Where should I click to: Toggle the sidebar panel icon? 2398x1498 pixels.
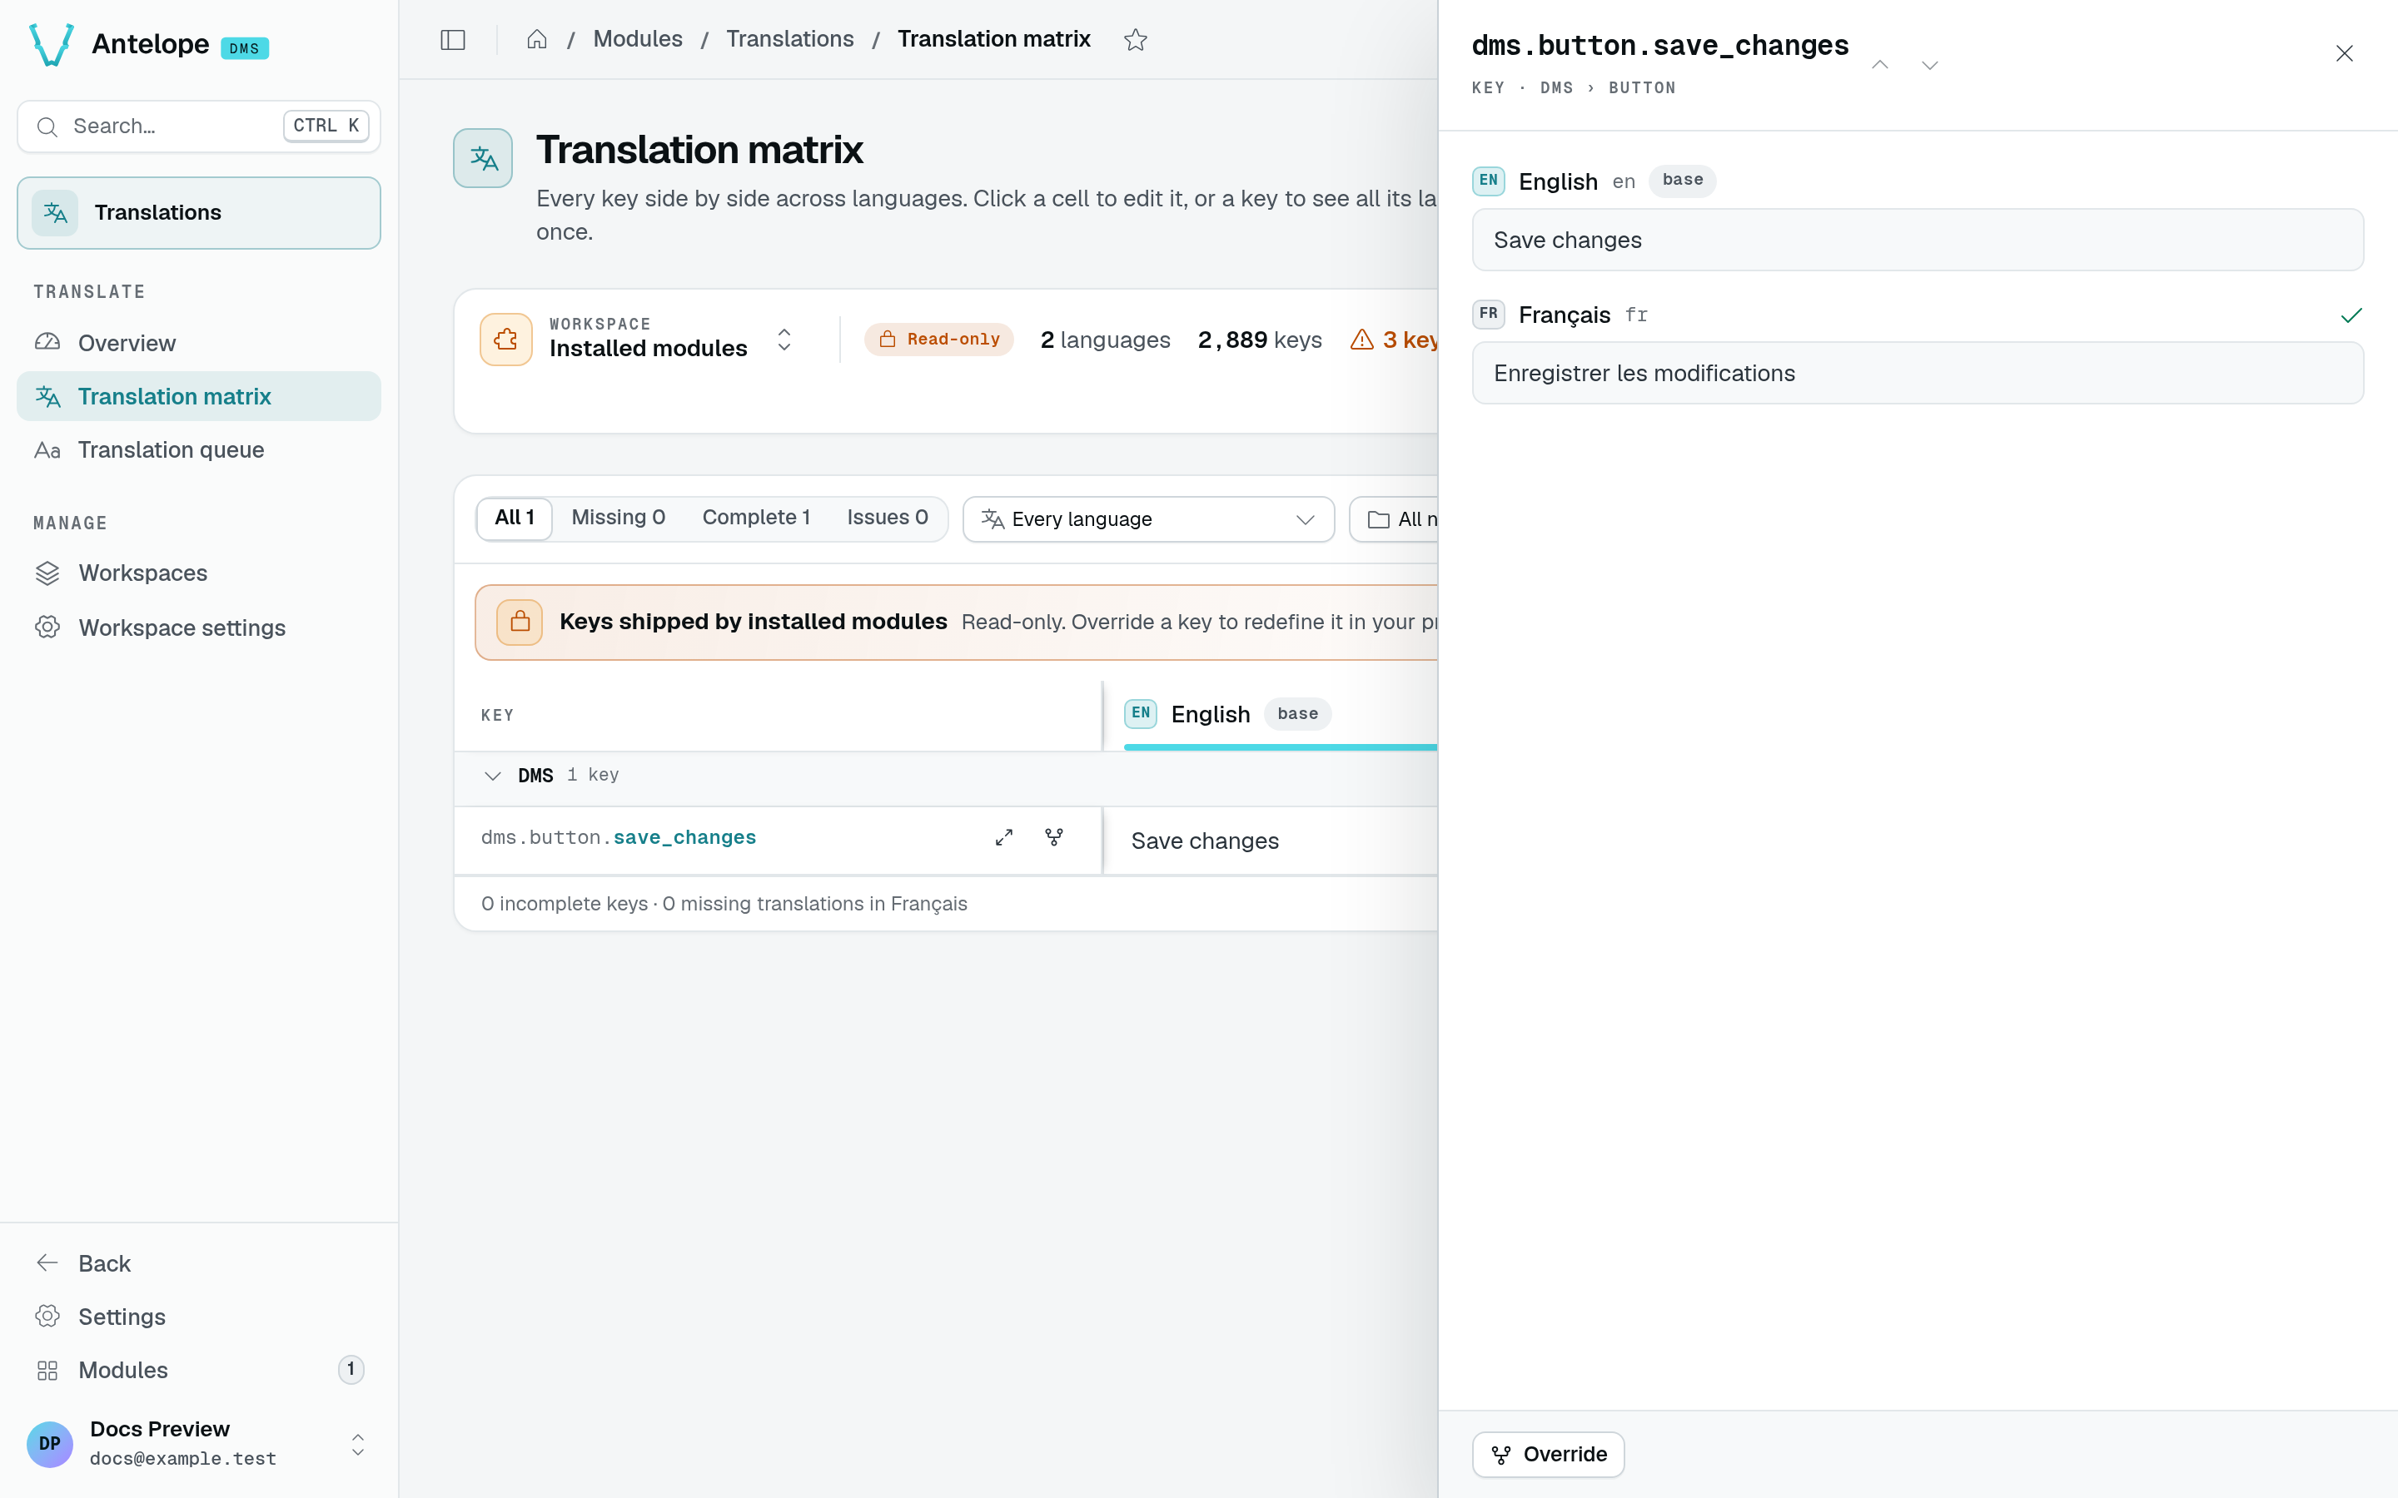453,40
